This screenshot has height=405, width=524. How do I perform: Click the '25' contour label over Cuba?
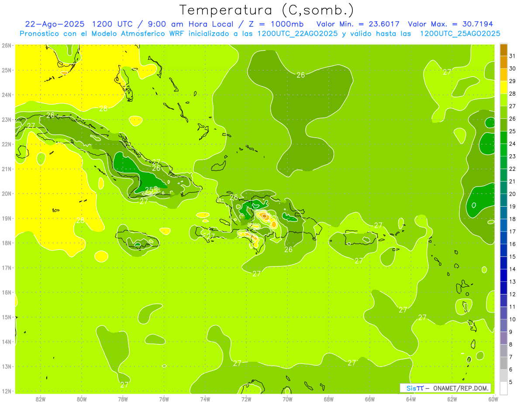(149, 190)
